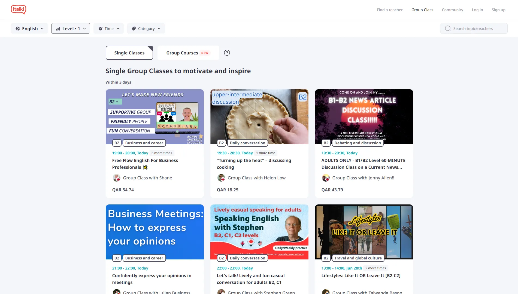518x294 pixels.
Task: Click the 19:00 - 20:00, Today time
Action: click(130, 153)
